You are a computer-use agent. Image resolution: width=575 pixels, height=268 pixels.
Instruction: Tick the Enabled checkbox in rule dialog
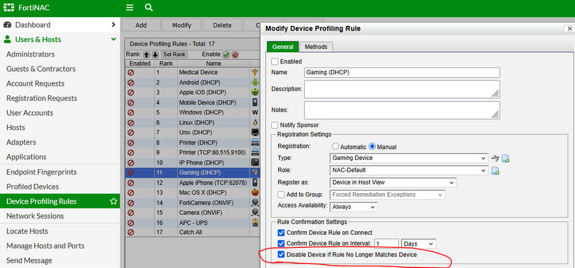pos(275,62)
